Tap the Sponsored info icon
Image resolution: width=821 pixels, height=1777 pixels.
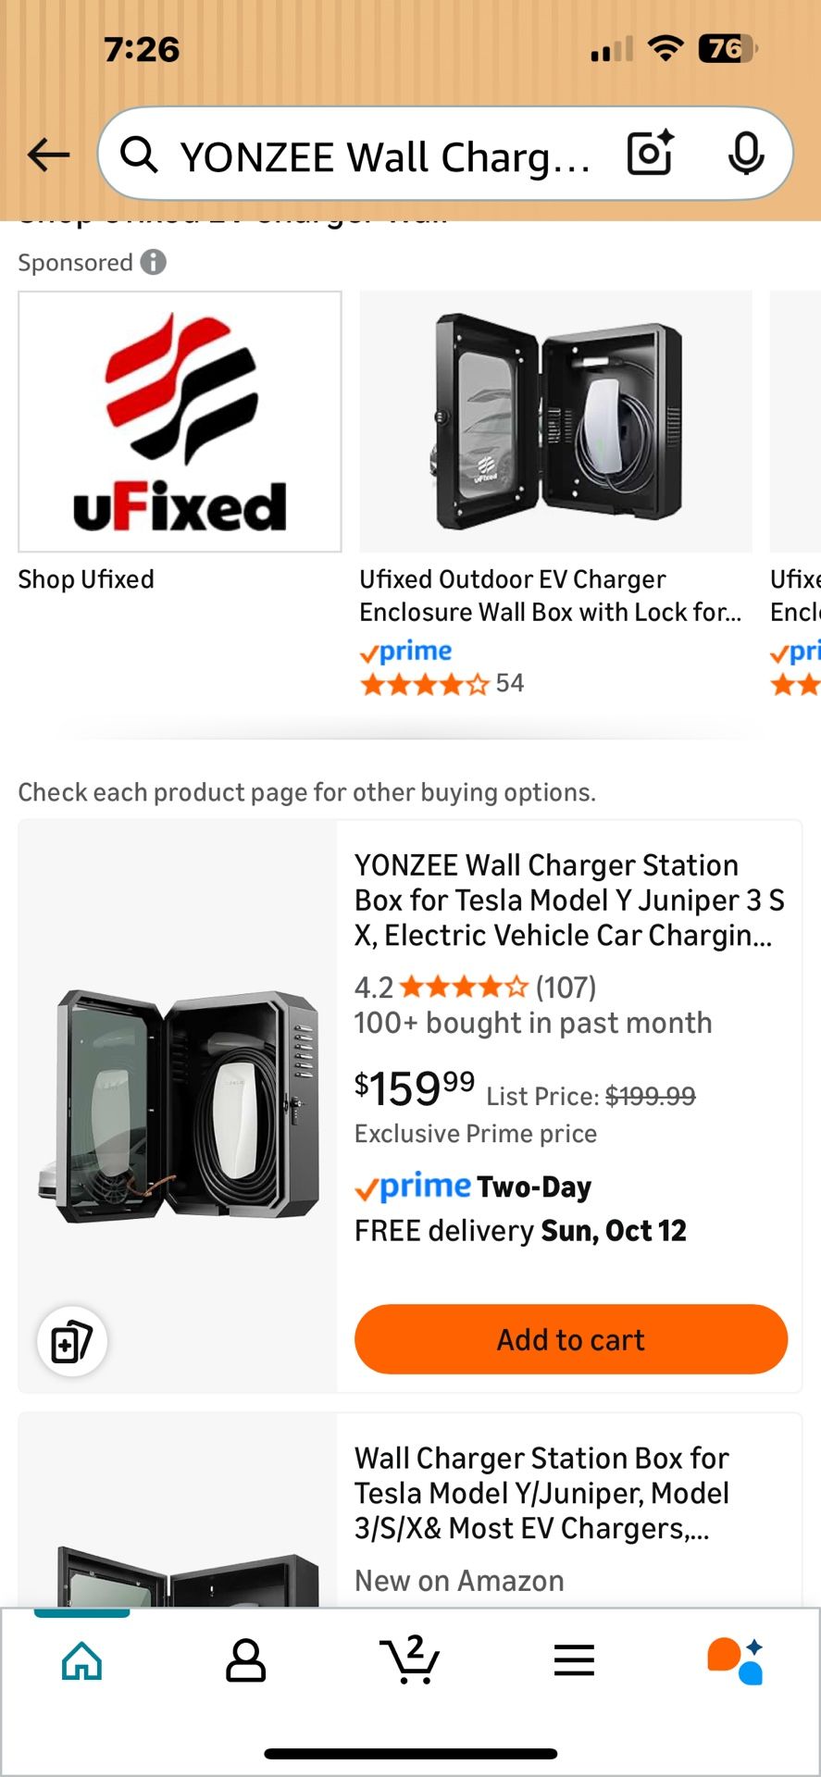point(154,262)
